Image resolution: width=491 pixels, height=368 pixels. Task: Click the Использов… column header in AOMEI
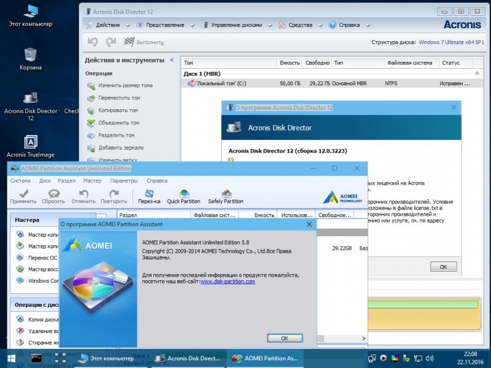click(x=297, y=215)
